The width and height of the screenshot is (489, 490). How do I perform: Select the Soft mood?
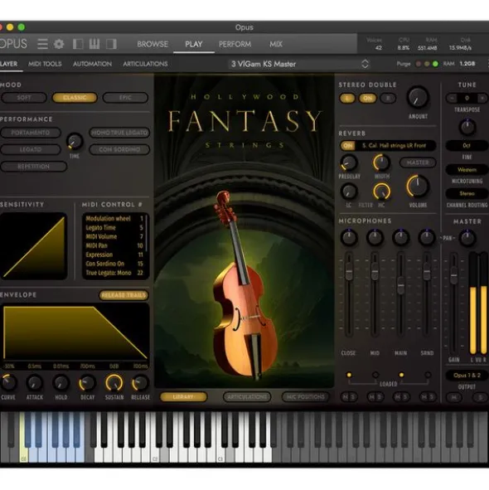pyautogui.click(x=24, y=98)
